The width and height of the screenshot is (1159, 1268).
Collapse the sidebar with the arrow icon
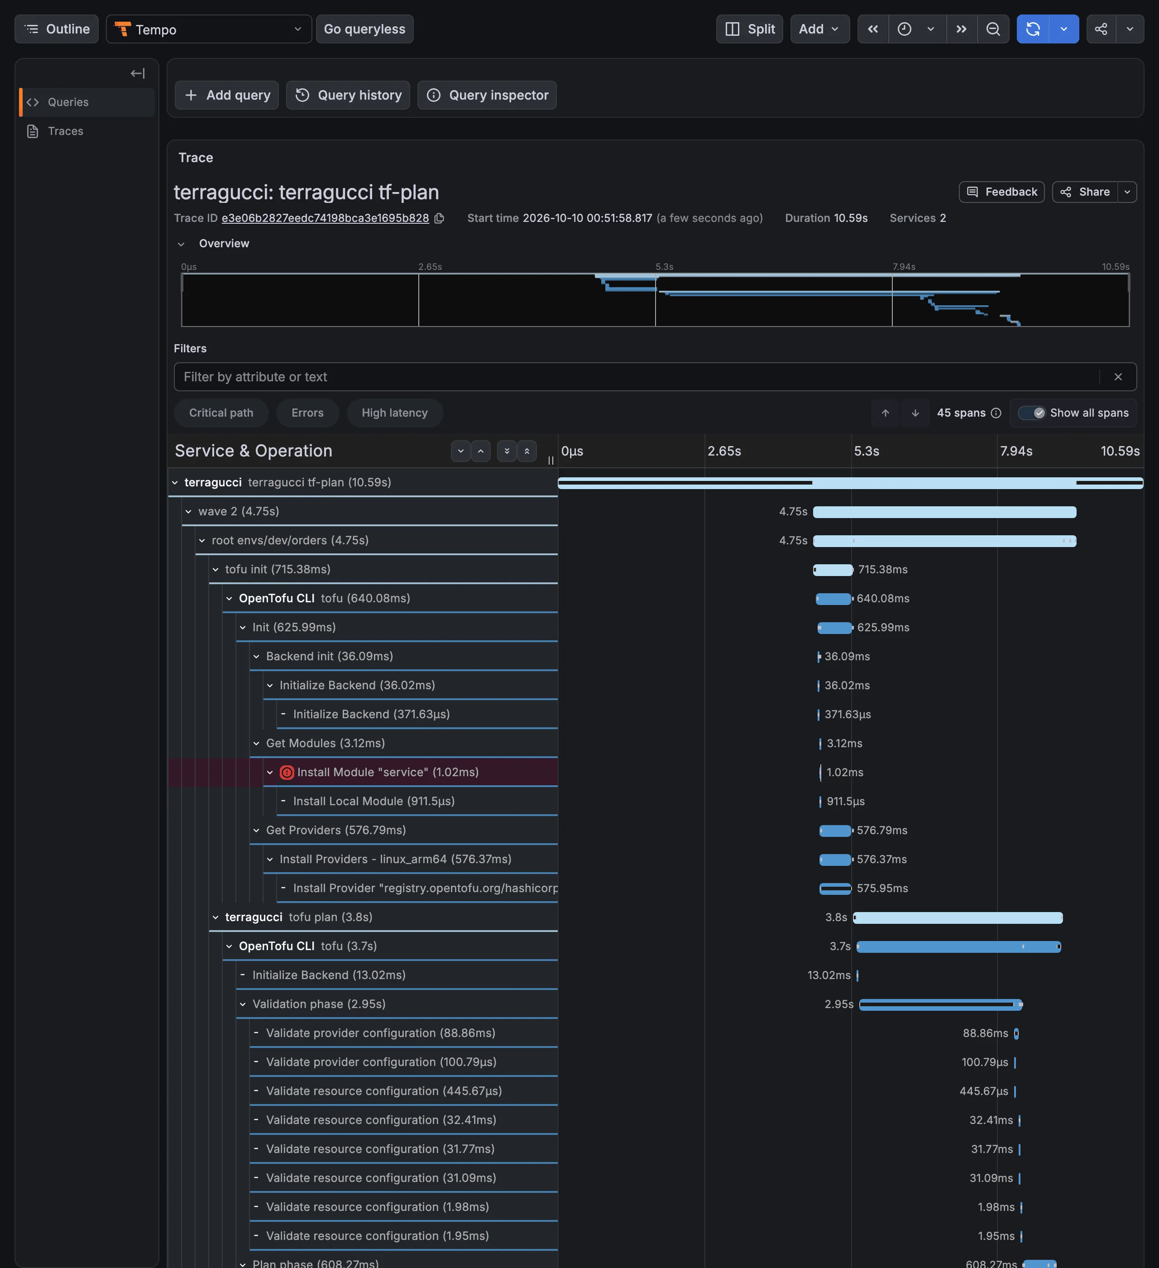pyautogui.click(x=138, y=73)
